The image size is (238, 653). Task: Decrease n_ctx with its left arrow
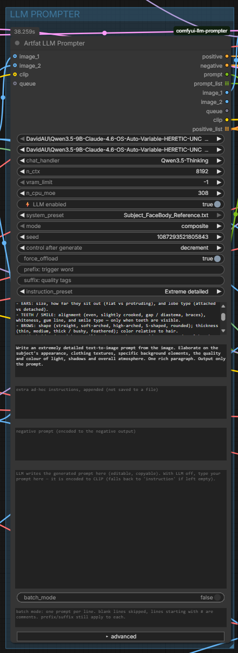point(22,171)
